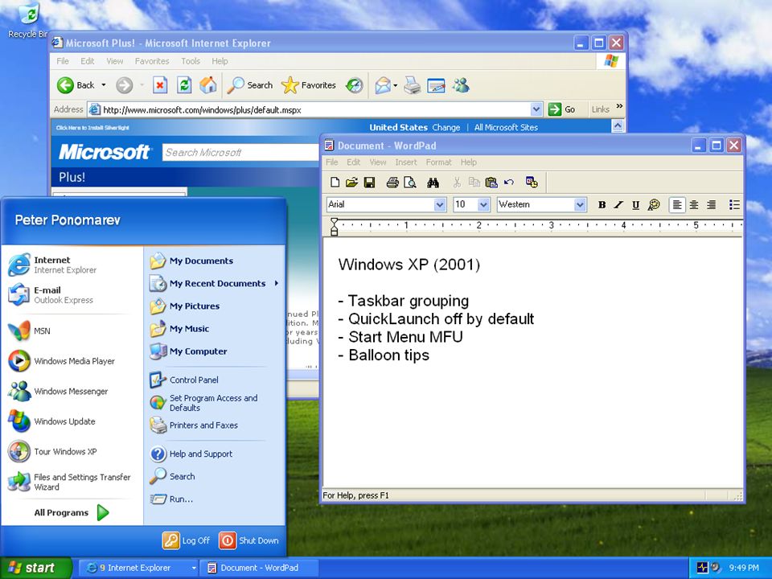This screenshot has height=579, width=772.
Task: Click WordPad ruler first-line indent marker
Action: (335, 221)
